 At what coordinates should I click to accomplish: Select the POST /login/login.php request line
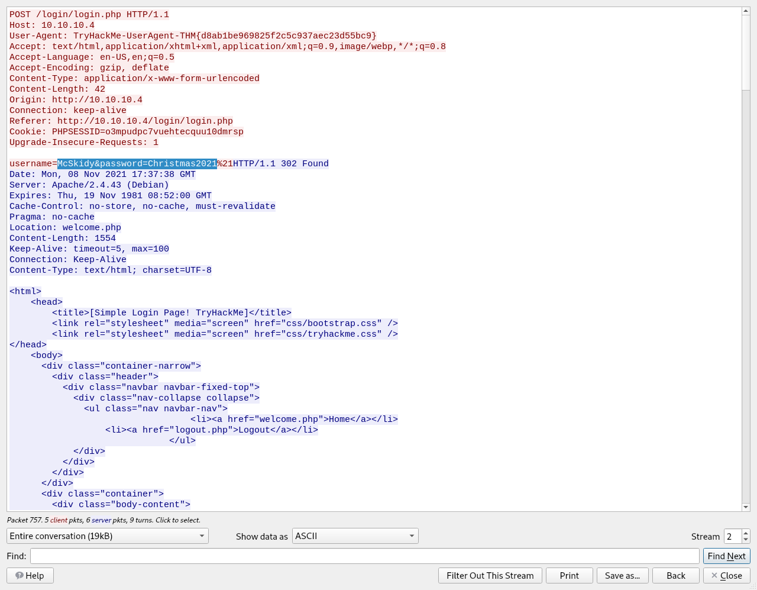[x=89, y=15]
